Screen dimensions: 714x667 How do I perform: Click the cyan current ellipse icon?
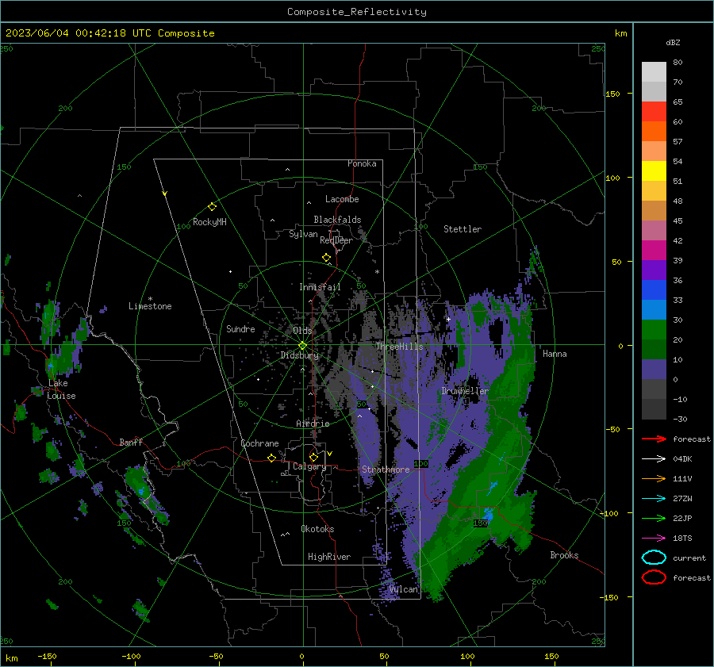654,558
